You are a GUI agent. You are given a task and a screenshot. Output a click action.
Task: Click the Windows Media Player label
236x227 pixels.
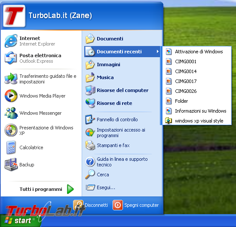(x=43, y=96)
